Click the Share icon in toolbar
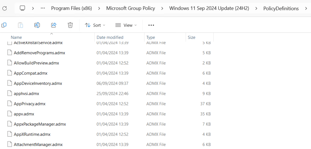The width and height of the screenshot is (311, 149). pos(54,25)
